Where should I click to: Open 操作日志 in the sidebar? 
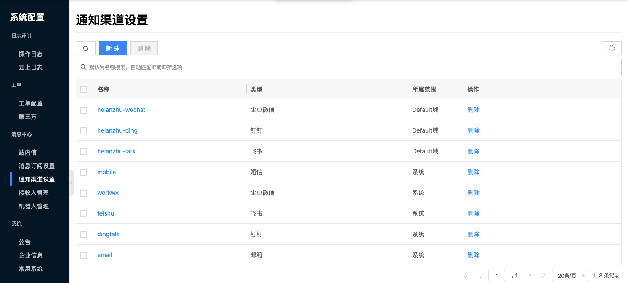[31, 54]
